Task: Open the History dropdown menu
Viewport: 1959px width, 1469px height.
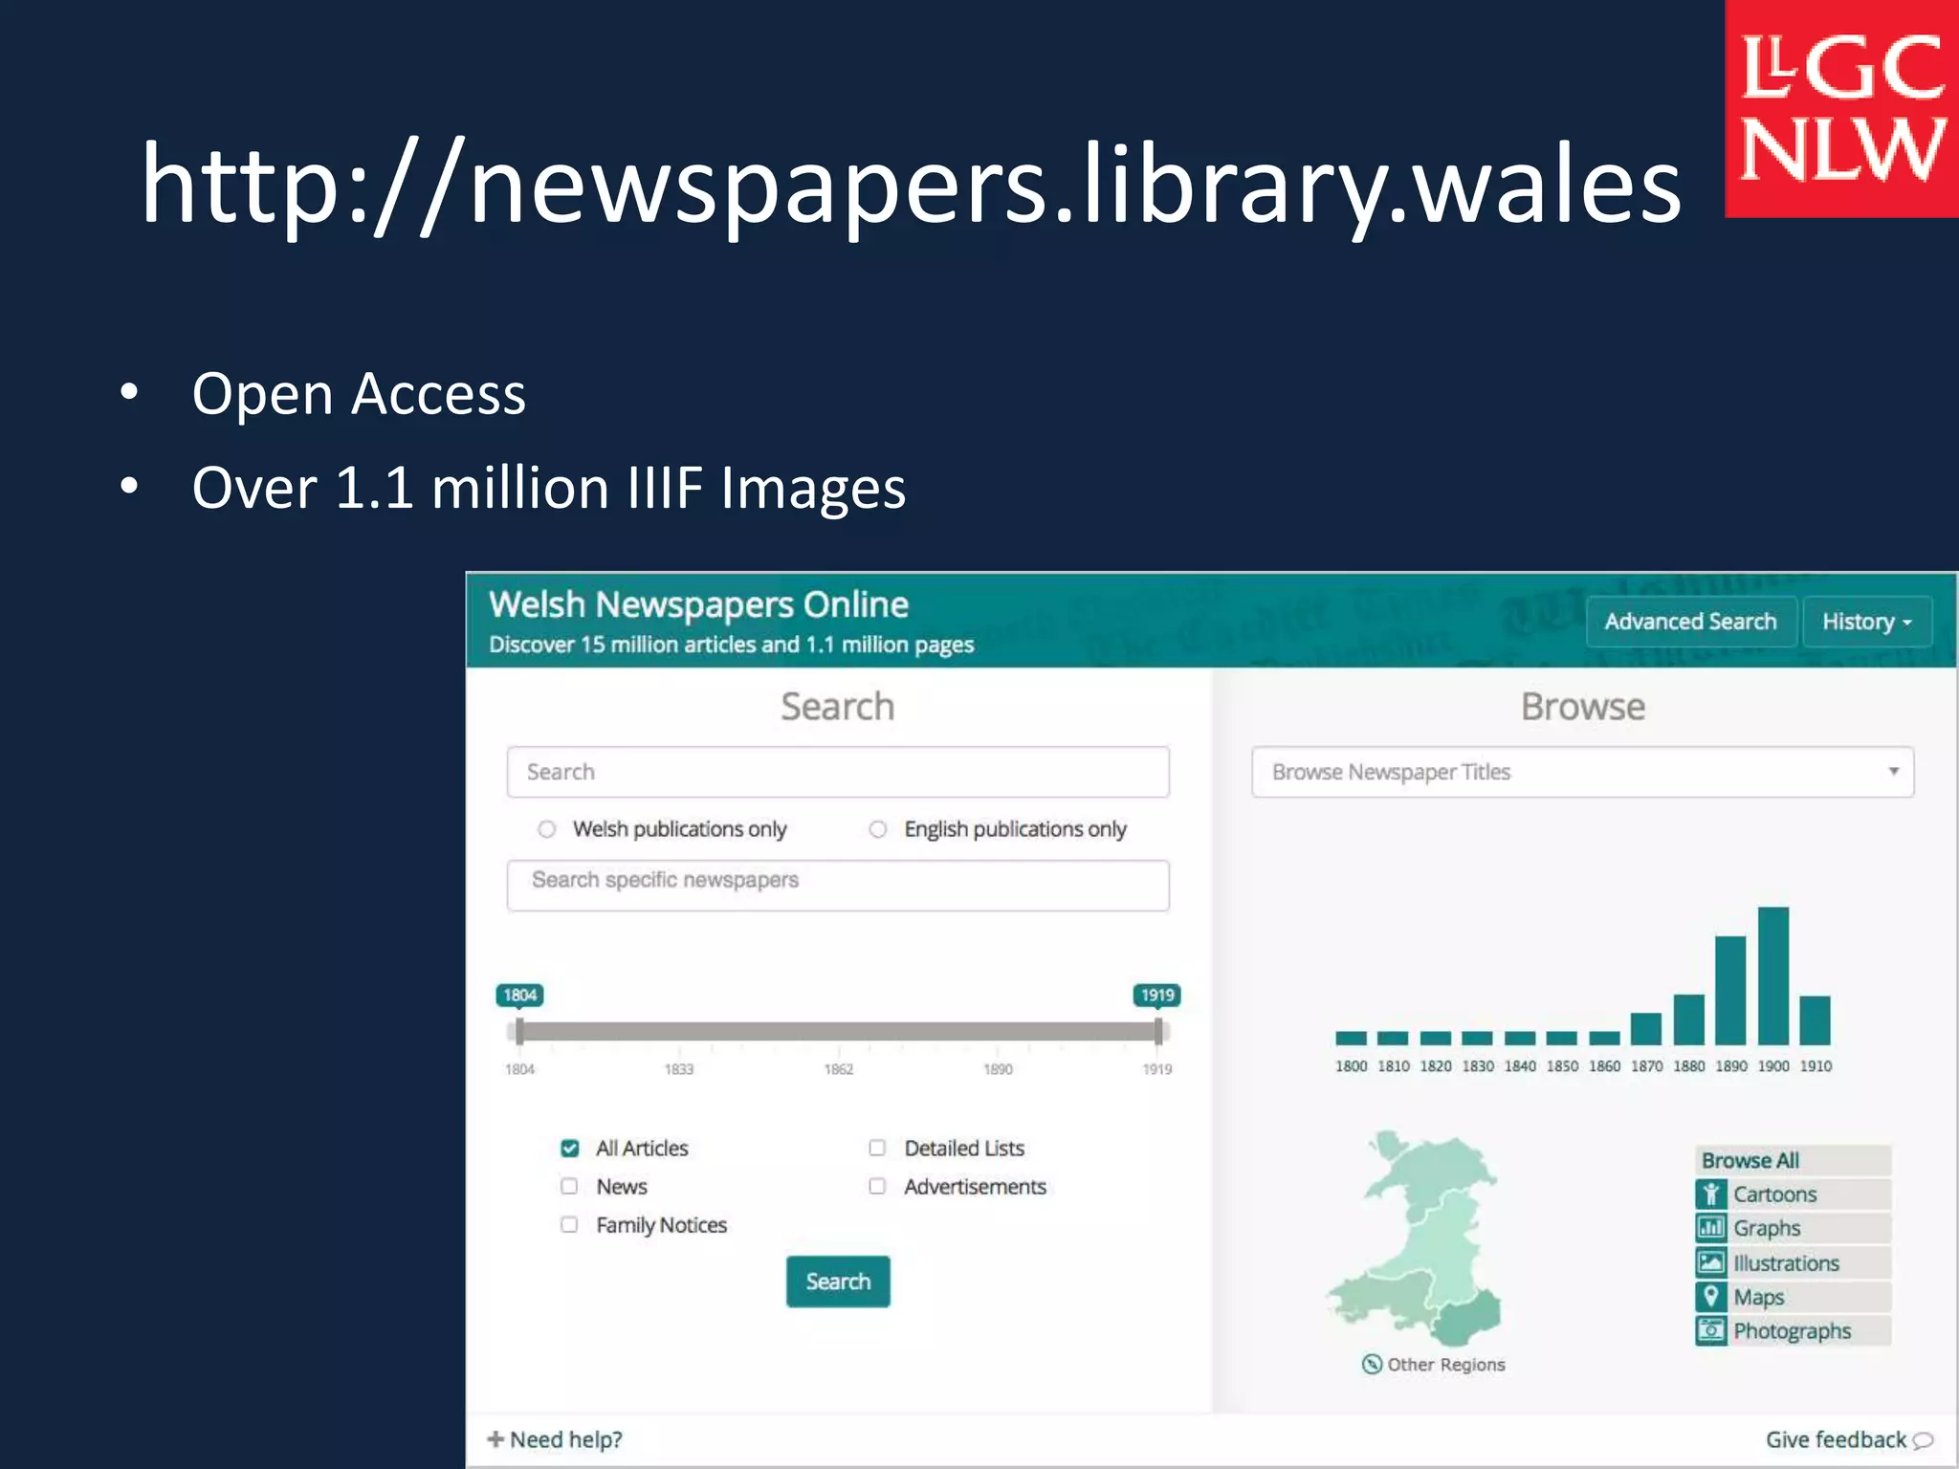Action: tap(1866, 622)
